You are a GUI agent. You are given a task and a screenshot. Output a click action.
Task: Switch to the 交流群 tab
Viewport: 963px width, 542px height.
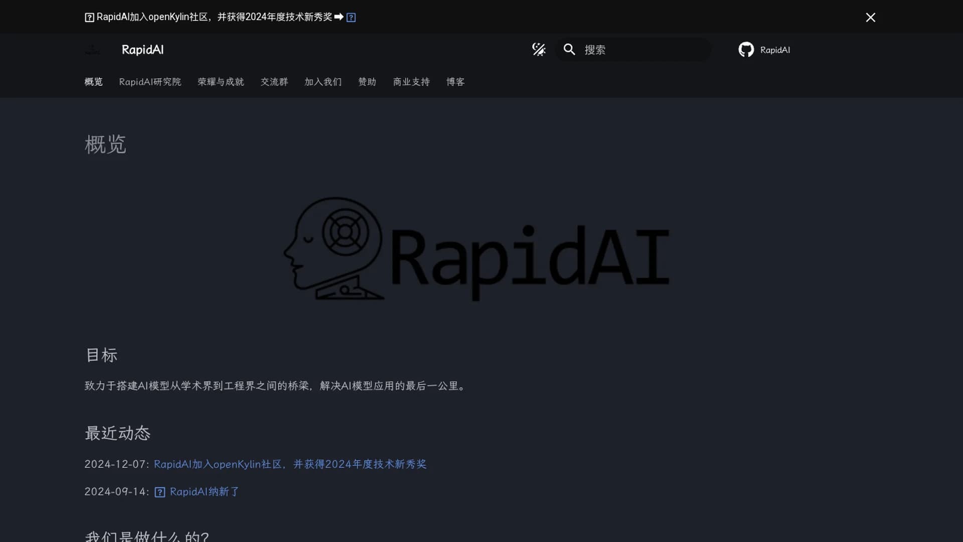point(274,82)
